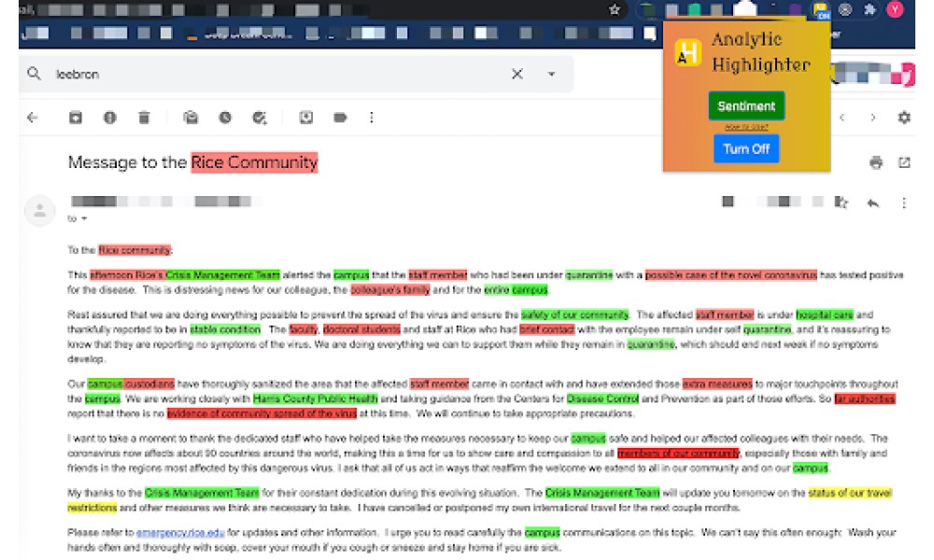The height and width of the screenshot is (560, 934).
Task: Click the Analytic Highlighter extension icon marked ON
Action: [821, 9]
